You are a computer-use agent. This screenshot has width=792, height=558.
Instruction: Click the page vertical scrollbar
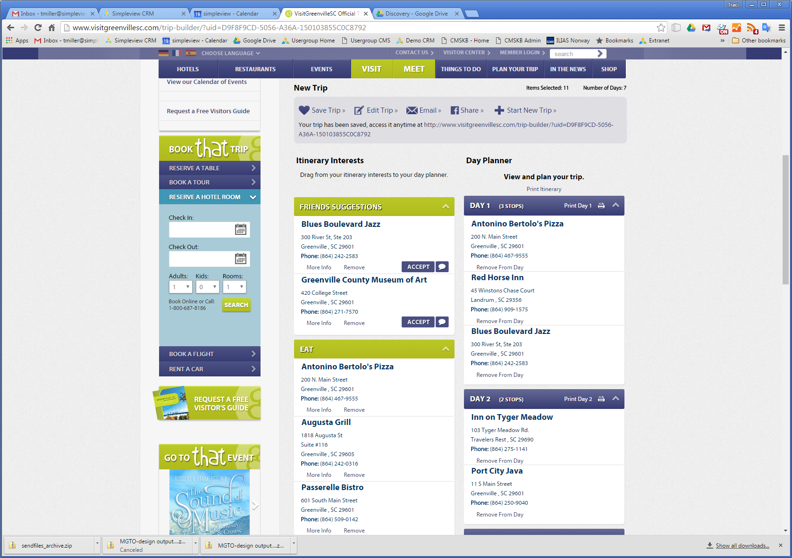tap(785, 219)
